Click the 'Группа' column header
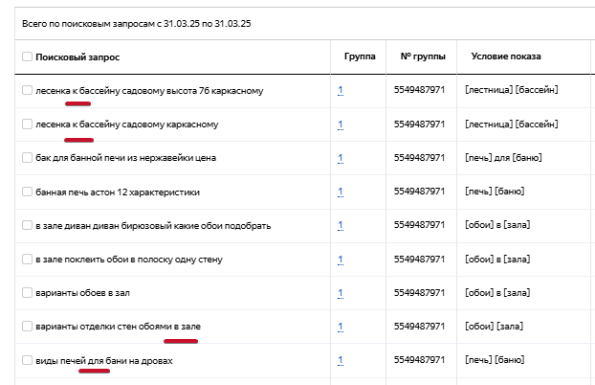 point(360,57)
